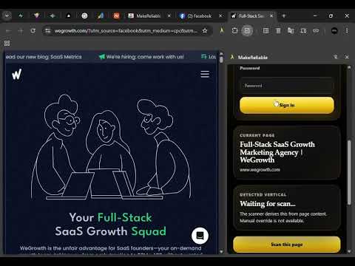
Task: Switch to the Grammarly G pinned tab
Action: point(84,16)
